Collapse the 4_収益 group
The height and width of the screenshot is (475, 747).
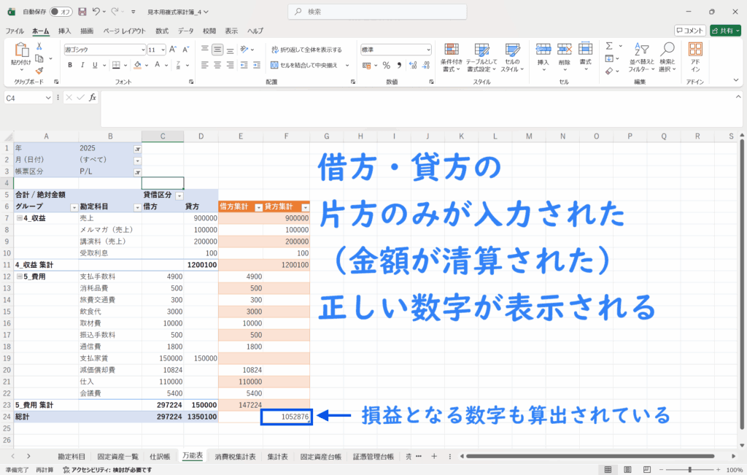point(18,218)
